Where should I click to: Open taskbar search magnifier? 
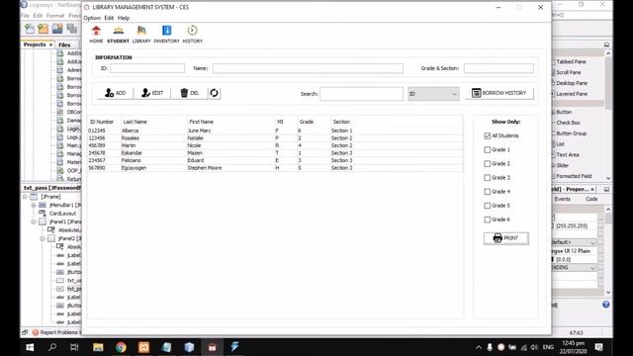(52, 347)
